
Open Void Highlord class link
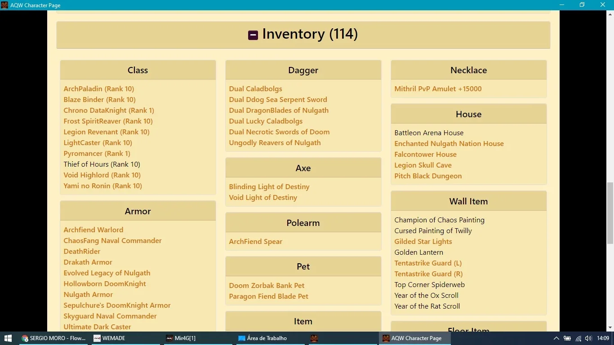coord(102,175)
